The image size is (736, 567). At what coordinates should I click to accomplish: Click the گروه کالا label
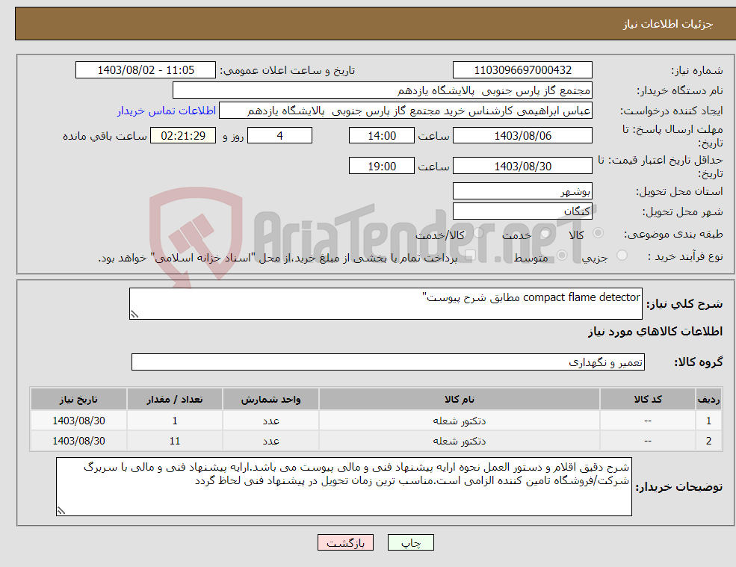point(699,362)
